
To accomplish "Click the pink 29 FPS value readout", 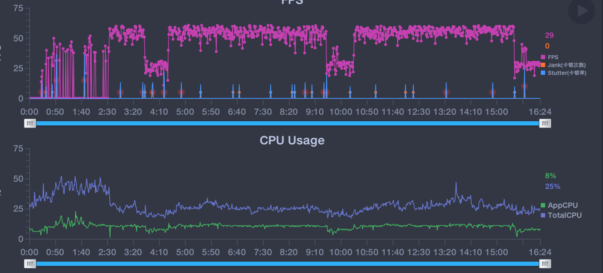I will (x=549, y=35).
